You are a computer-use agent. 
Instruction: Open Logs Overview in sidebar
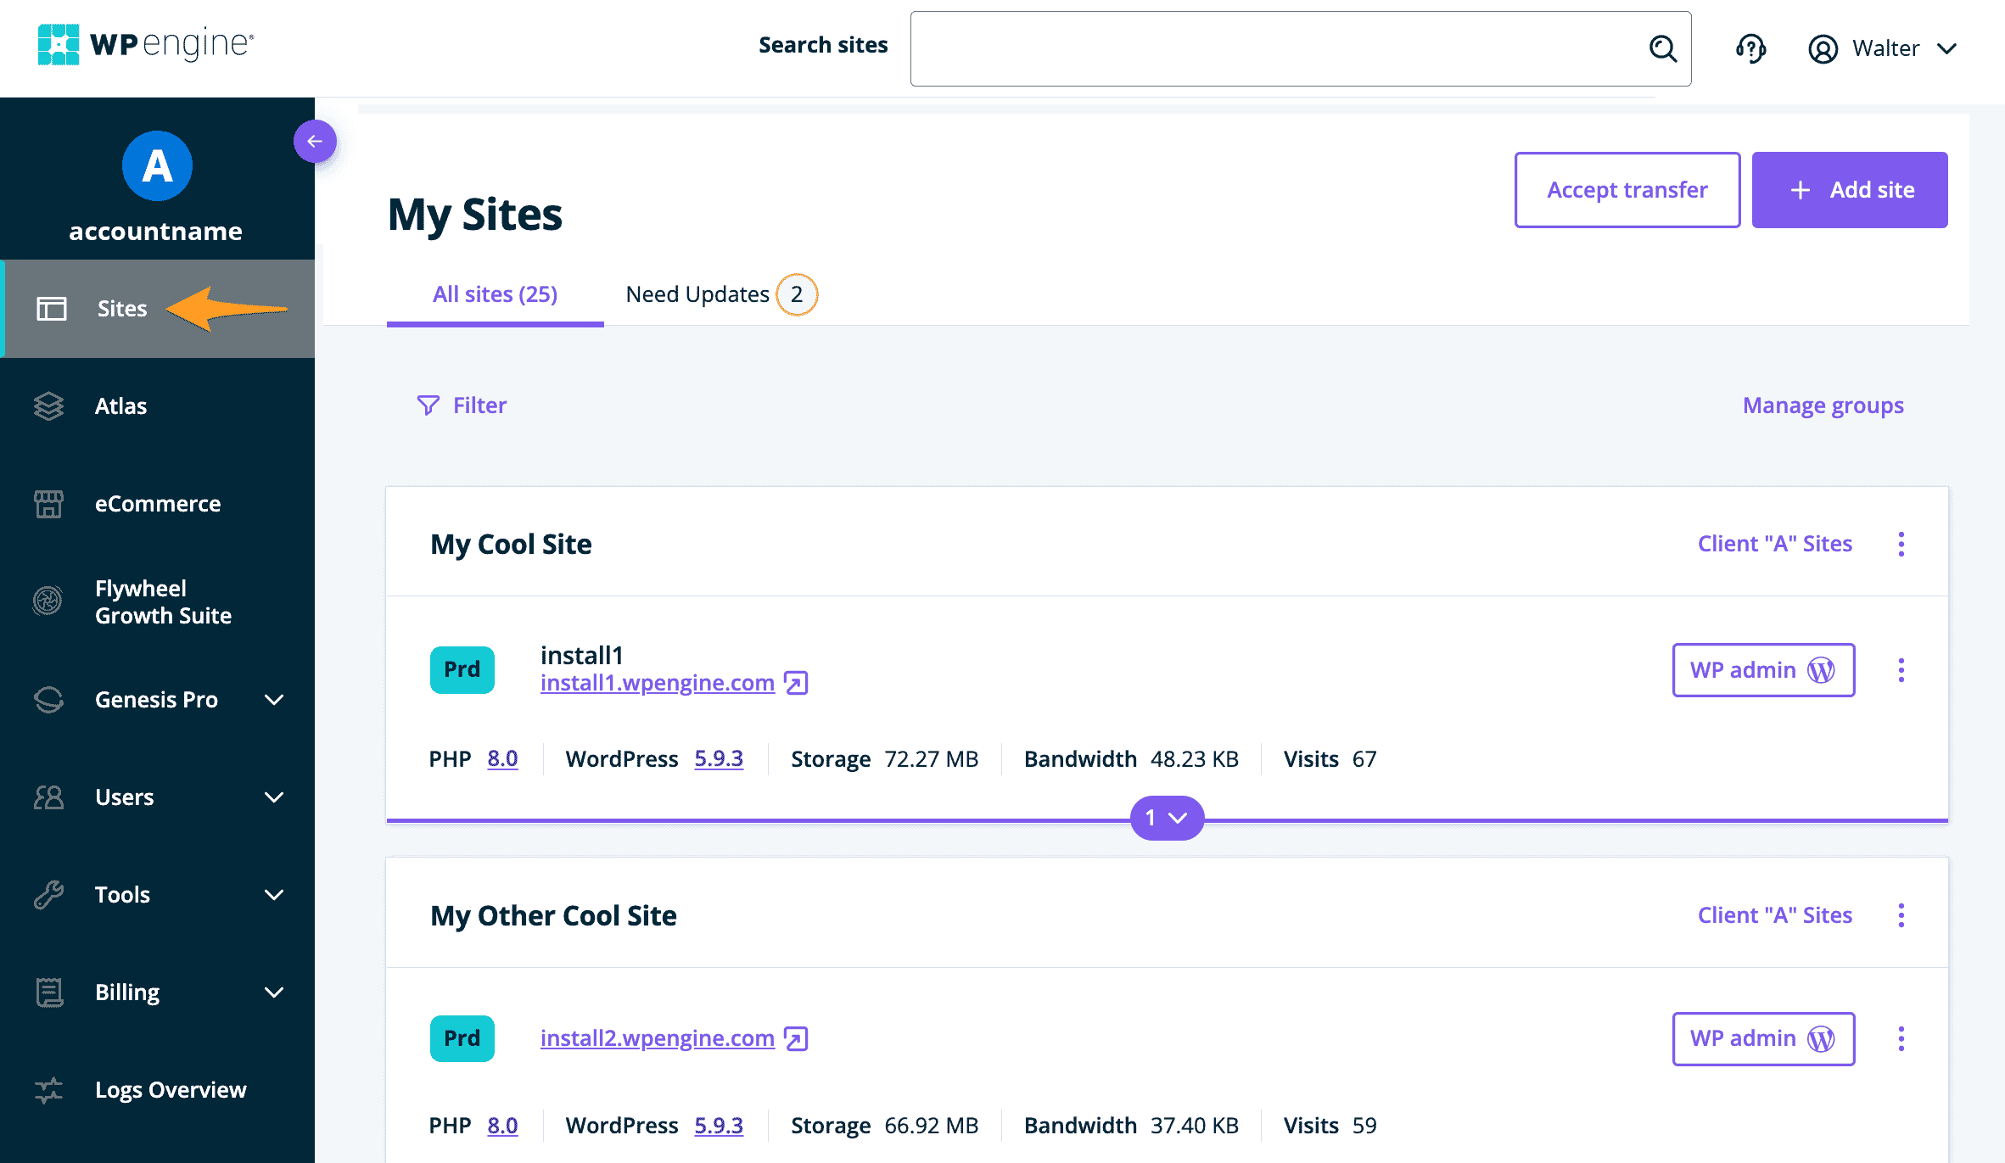170,1090
